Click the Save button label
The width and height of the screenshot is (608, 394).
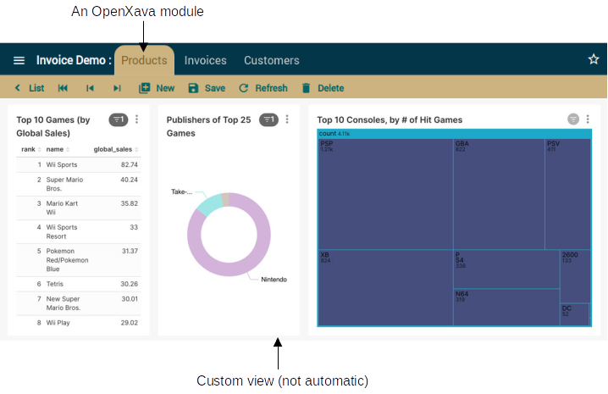click(215, 88)
